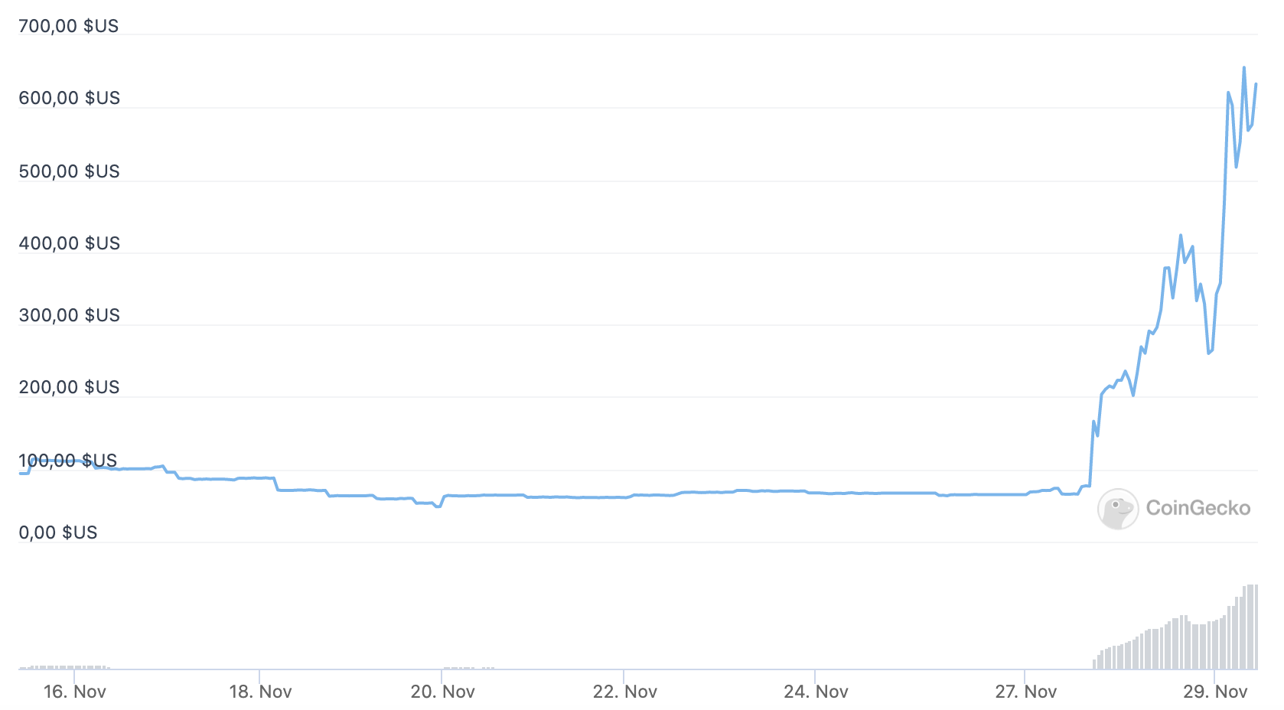Select the 16. Nov date label
Viewport: 1284px width, 710px height.
[x=75, y=692]
